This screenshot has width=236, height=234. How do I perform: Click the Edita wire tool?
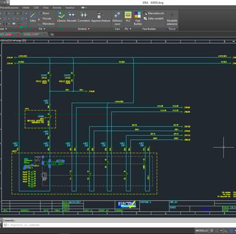(x=33, y=17)
